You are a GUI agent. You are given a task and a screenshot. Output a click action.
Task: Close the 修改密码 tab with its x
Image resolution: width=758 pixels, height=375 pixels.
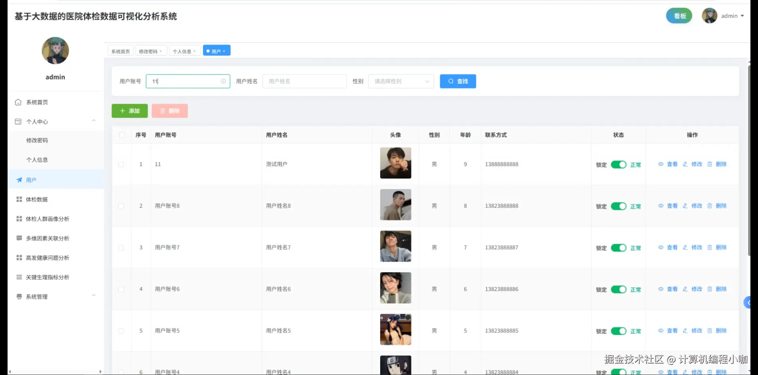click(x=161, y=51)
